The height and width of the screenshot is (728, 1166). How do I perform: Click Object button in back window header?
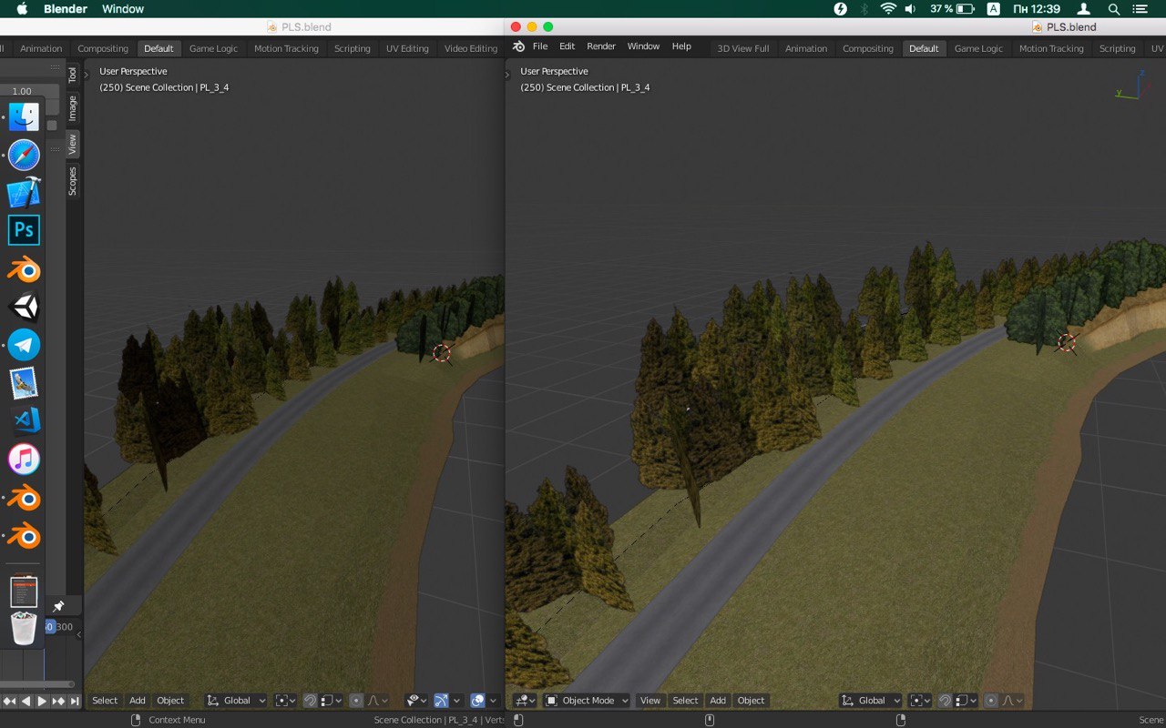(170, 701)
